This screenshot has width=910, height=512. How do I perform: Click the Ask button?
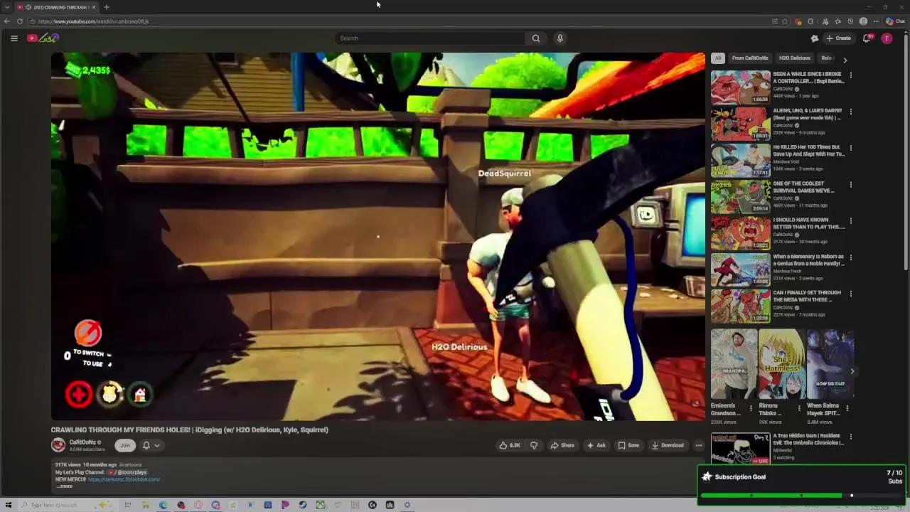pyautogui.click(x=596, y=445)
